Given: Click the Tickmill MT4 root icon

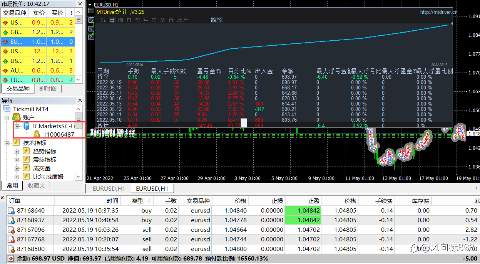Looking at the screenshot, I should click(x=7, y=109).
